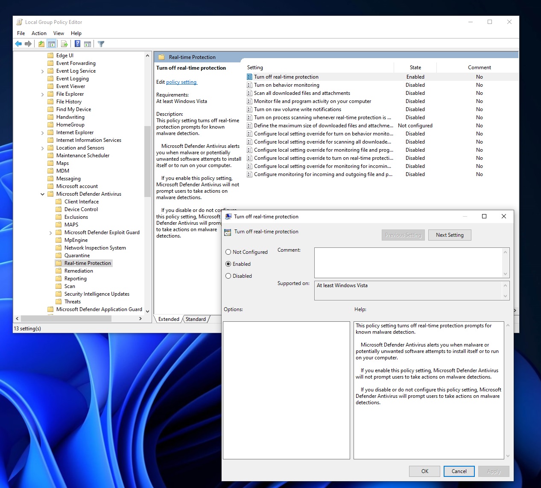Click the Comment column header
The height and width of the screenshot is (488, 541).
(x=479, y=68)
